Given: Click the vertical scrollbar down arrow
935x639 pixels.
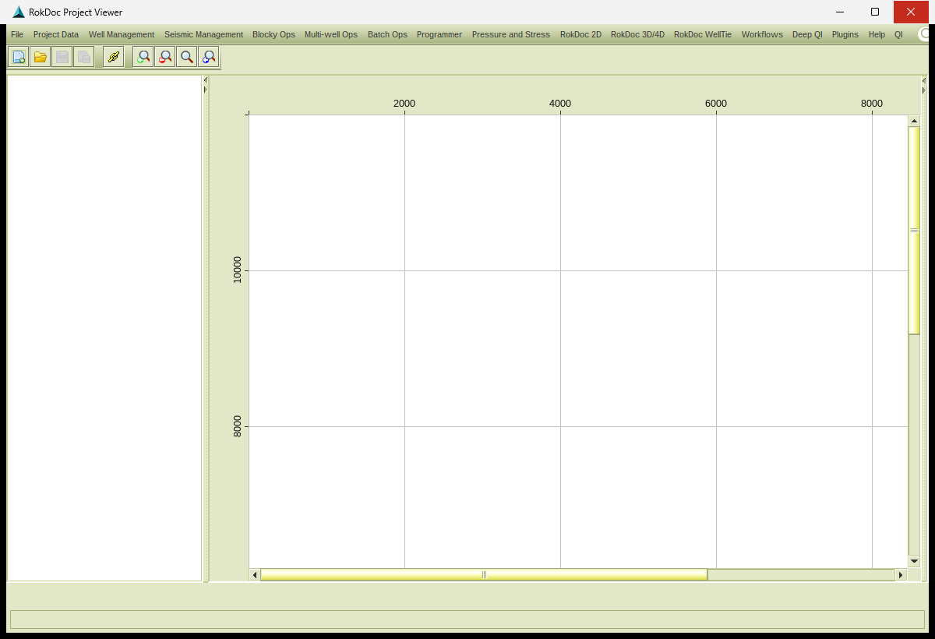Looking at the screenshot, I should click(915, 561).
